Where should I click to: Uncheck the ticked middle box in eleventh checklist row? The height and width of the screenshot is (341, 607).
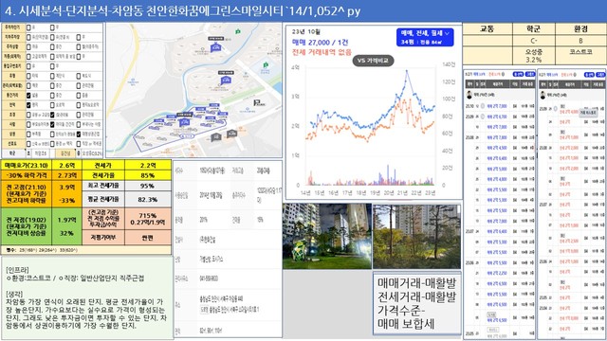(x=52, y=124)
